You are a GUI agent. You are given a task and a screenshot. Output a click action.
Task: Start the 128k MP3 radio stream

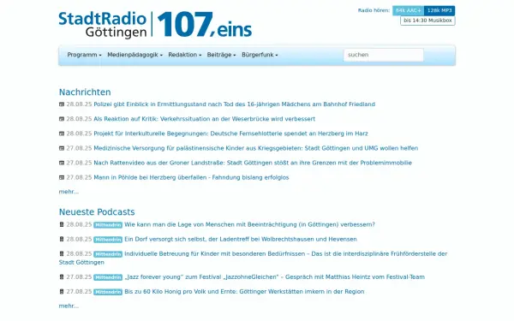coord(439,11)
